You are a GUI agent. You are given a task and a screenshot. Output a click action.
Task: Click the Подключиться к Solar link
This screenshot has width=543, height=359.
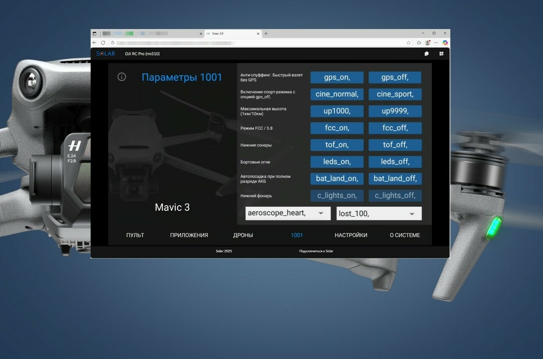(316, 251)
